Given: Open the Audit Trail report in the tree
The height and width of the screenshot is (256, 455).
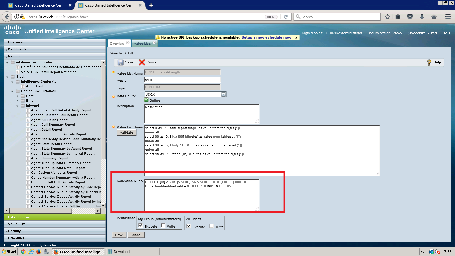Looking at the screenshot, I should coord(34,86).
